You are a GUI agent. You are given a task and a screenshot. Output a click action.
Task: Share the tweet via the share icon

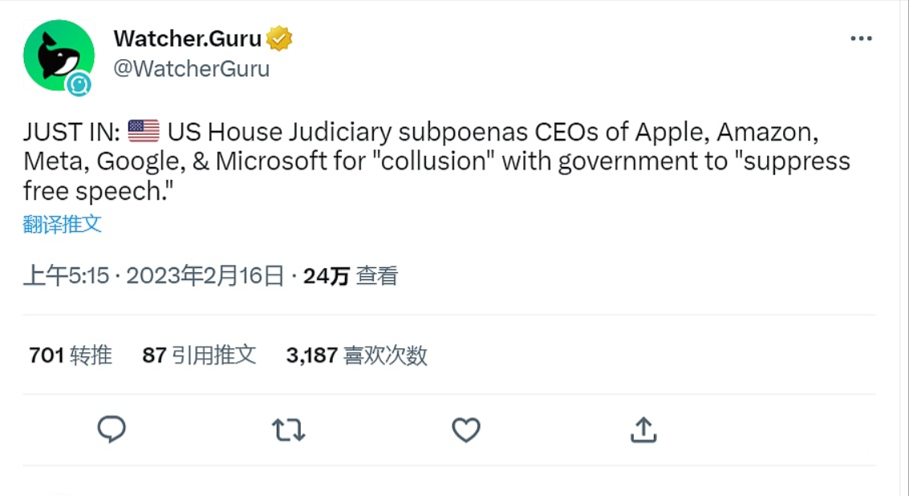click(x=642, y=430)
